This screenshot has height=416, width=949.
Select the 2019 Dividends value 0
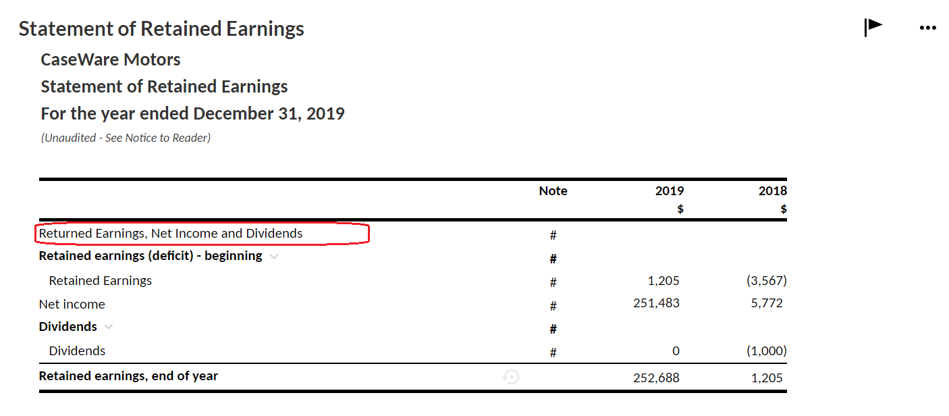coord(676,351)
